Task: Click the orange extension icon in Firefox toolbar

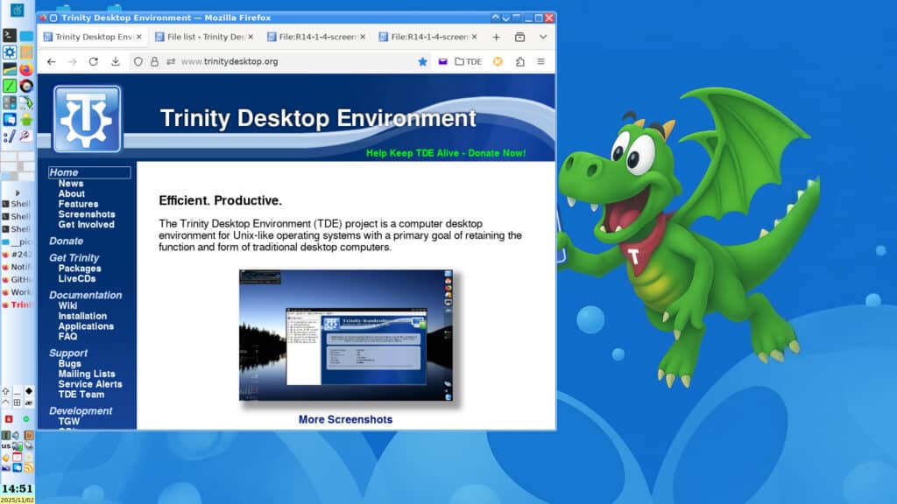Action: point(496,61)
